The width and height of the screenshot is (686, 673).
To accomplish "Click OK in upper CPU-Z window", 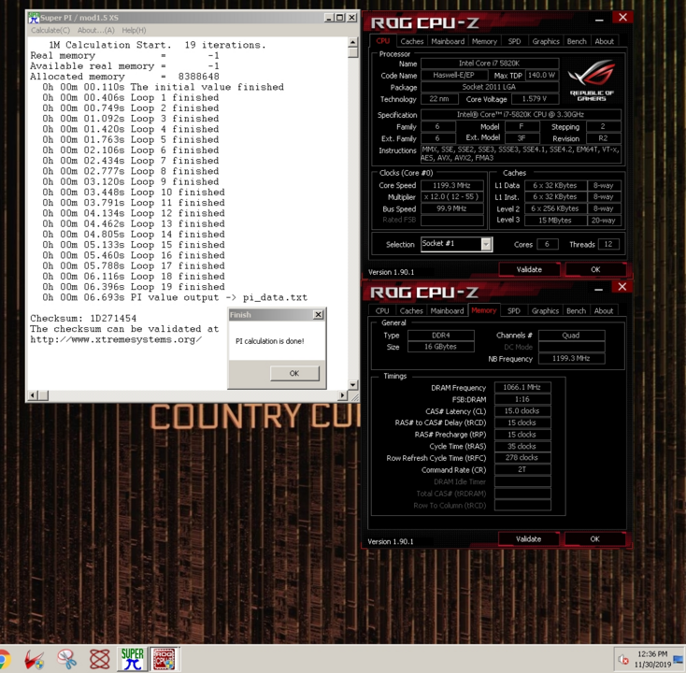I will click(595, 269).
